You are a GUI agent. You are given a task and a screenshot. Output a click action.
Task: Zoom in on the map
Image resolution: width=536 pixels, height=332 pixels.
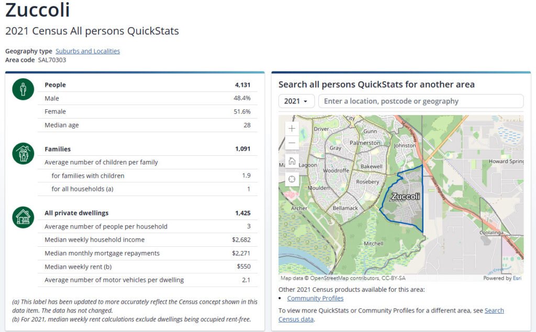click(x=292, y=129)
